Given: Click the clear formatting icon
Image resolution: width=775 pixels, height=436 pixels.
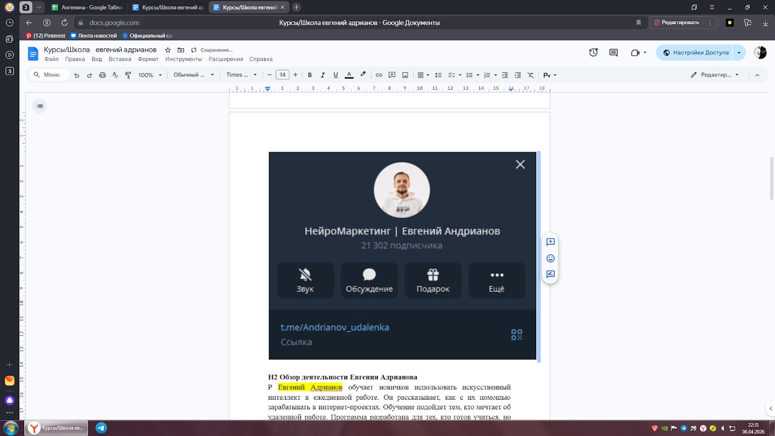Looking at the screenshot, I should click(x=531, y=75).
